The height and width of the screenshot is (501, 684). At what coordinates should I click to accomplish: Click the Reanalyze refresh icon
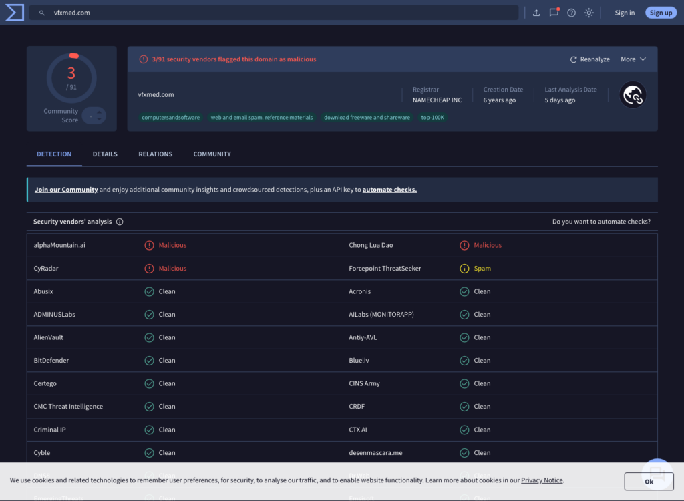click(573, 59)
